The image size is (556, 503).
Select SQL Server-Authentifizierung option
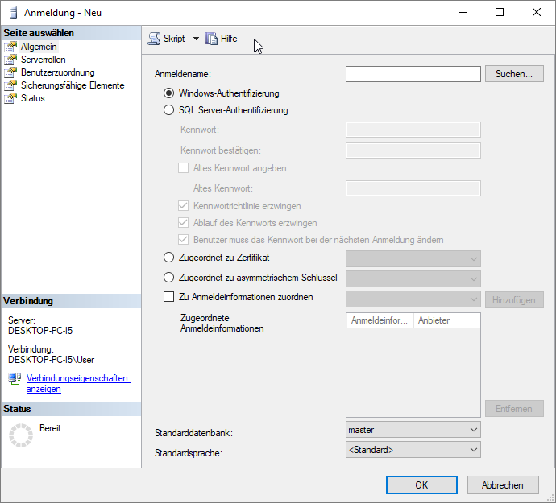coord(169,110)
